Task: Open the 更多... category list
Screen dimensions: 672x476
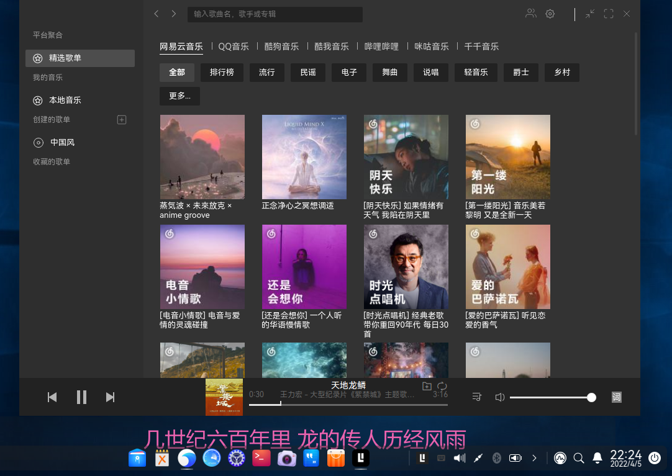Action: pos(179,96)
